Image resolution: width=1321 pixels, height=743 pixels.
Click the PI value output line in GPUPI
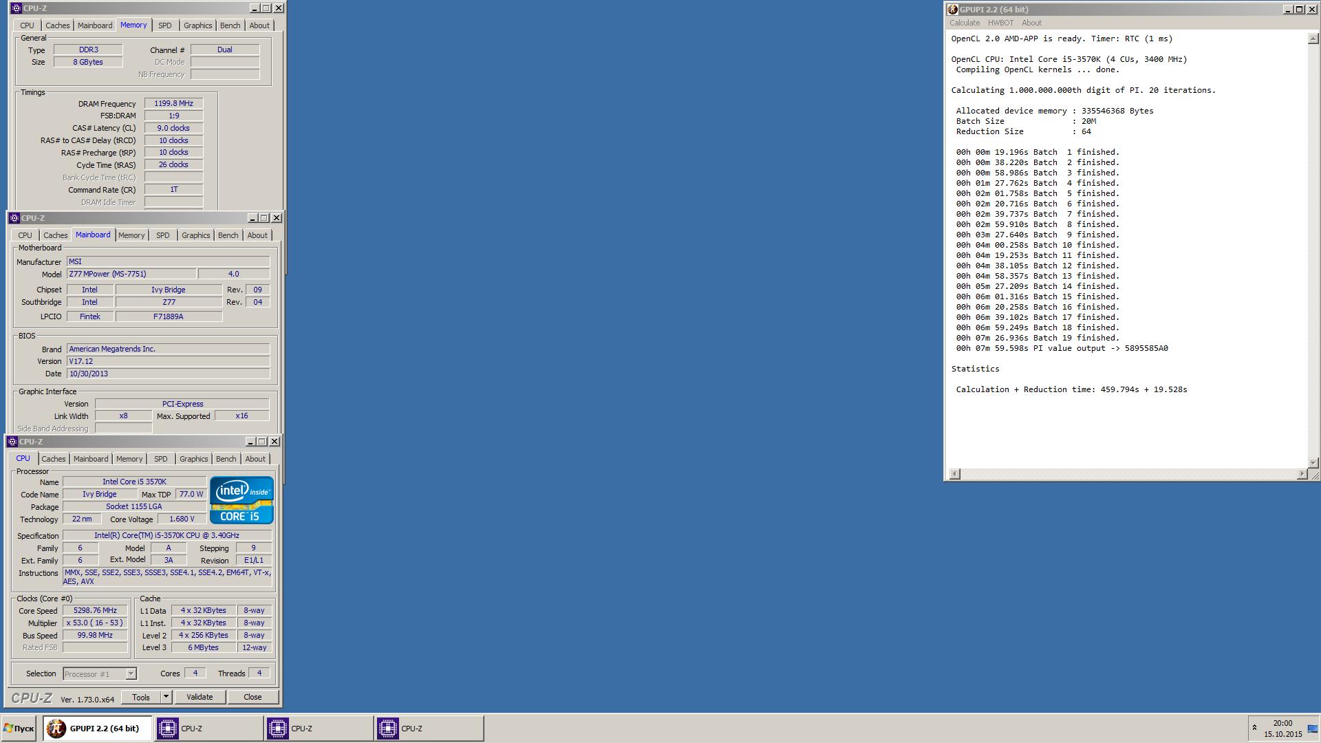pyautogui.click(x=1062, y=348)
